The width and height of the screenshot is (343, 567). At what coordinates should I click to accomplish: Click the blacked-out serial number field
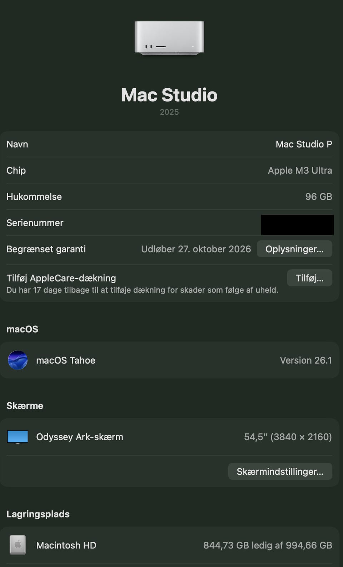297,225
